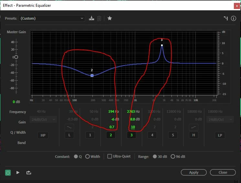Click the 0.7 Q value
This screenshot has height=183, width=241.
click(112, 127)
